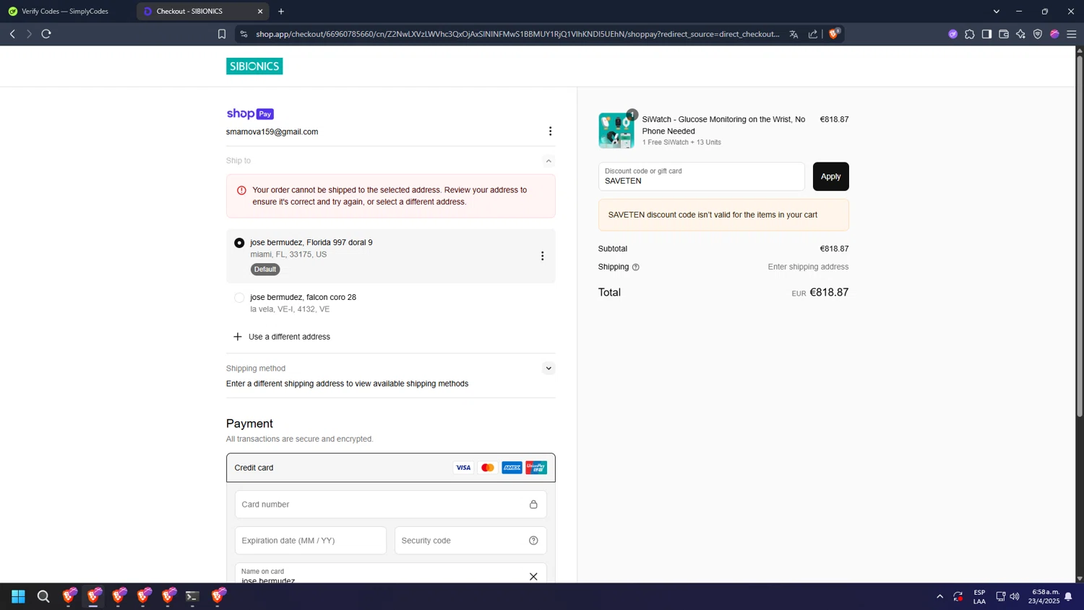The image size is (1084, 610).
Task: Go back in browser history
Action: (12, 34)
